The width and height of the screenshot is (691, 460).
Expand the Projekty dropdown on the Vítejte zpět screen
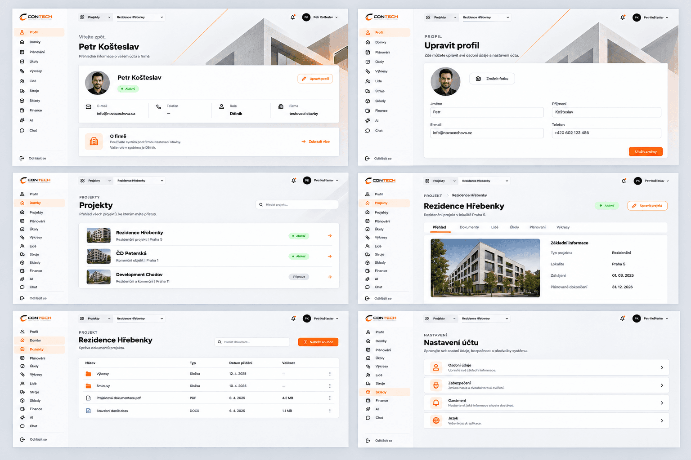pyautogui.click(x=95, y=17)
